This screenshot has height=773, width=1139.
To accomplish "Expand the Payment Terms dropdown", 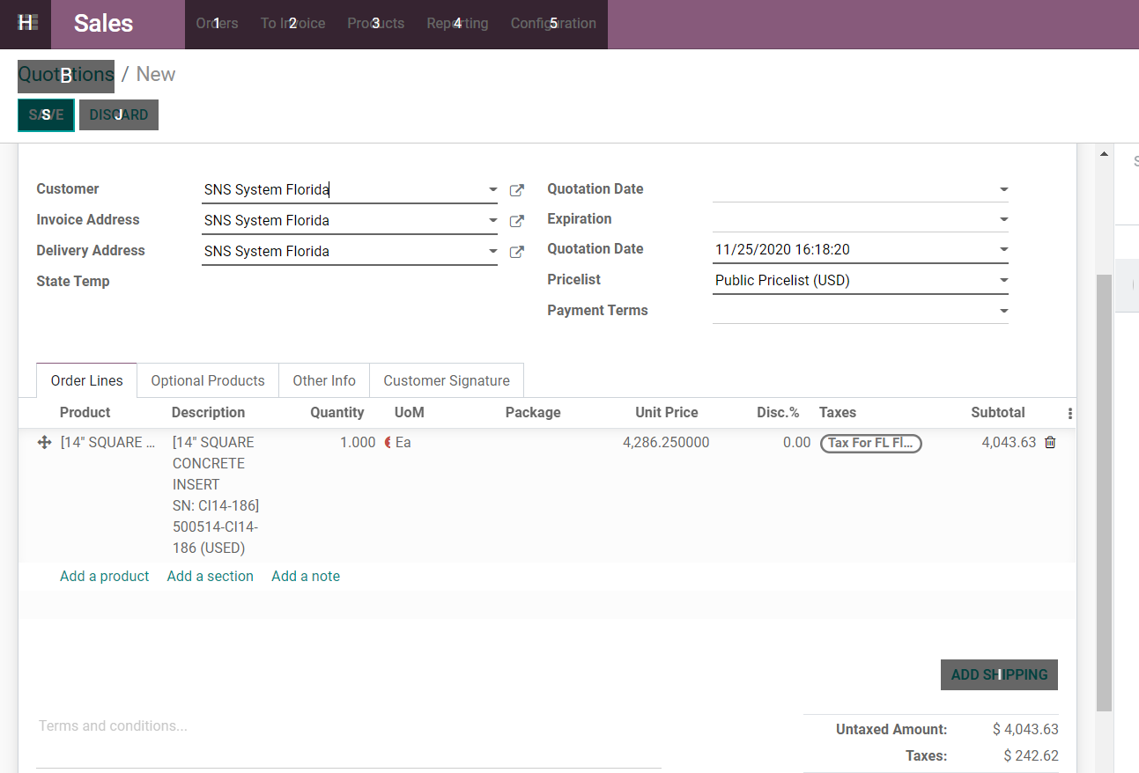I will tap(1003, 311).
